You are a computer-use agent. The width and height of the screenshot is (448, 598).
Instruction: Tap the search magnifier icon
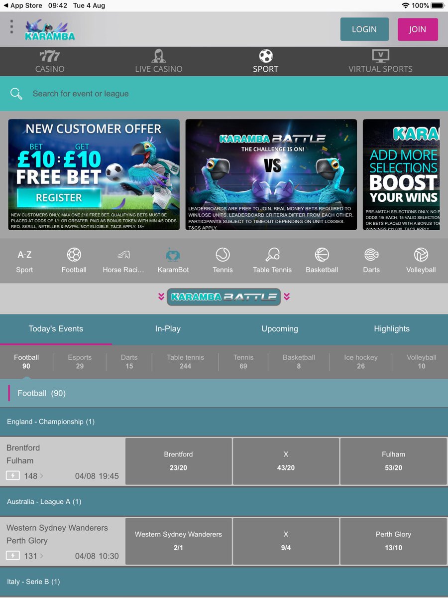16,94
